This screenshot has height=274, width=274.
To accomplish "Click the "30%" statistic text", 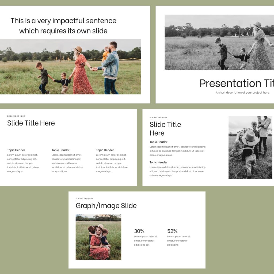I will click(x=139, y=231).
